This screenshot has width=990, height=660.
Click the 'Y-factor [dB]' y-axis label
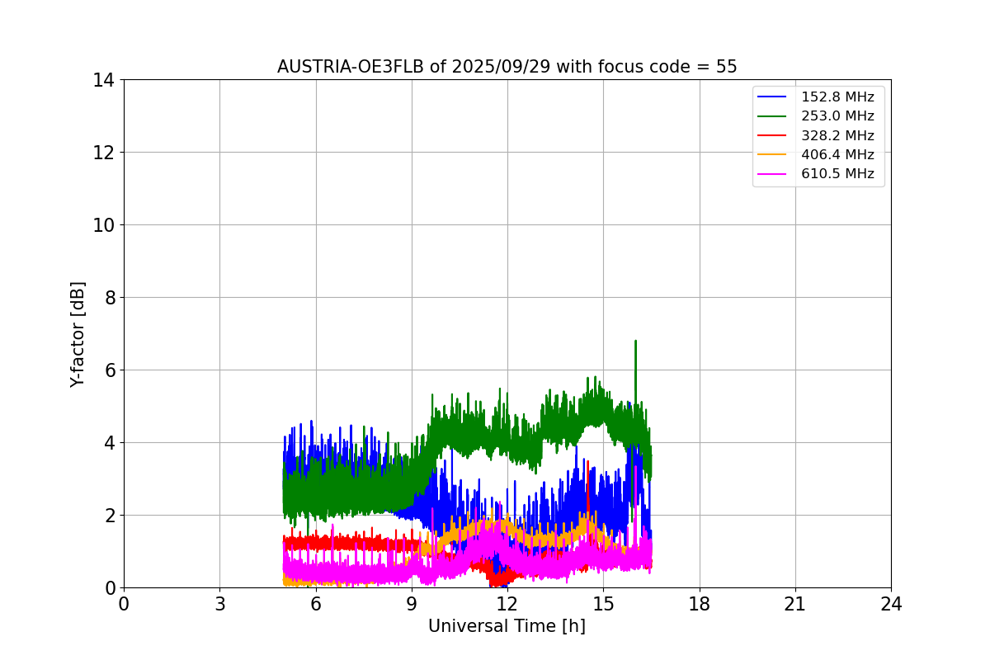pyautogui.click(x=78, y=334)
